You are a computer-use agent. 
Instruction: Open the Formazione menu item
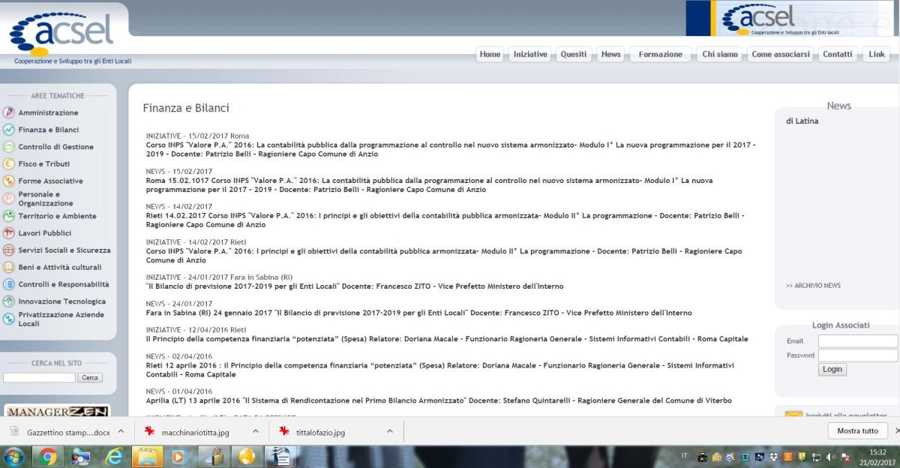click(660, 54)
